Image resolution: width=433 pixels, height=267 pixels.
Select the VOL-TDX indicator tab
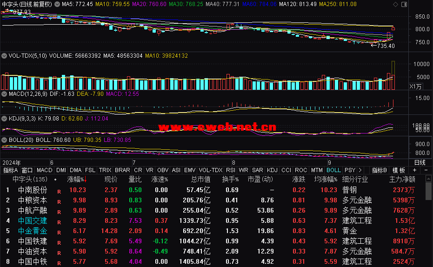[210, 170]
